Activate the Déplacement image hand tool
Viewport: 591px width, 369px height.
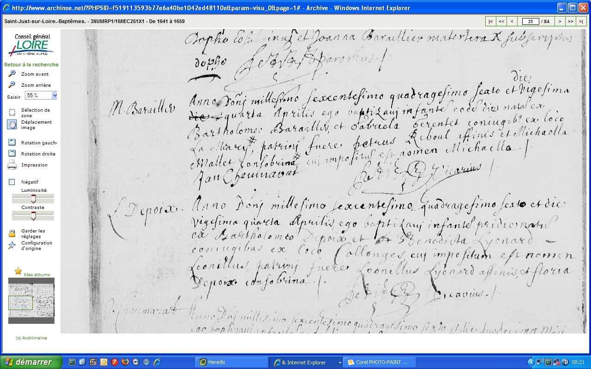click(x=12, y=125)
